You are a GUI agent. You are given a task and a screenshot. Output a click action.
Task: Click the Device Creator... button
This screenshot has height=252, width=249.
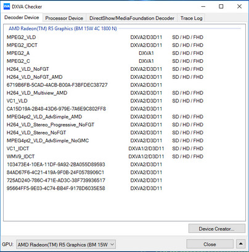(216, 229)
